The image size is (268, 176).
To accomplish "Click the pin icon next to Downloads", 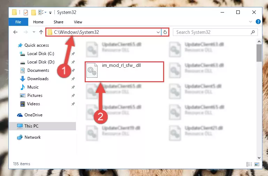I will point(73,79).
